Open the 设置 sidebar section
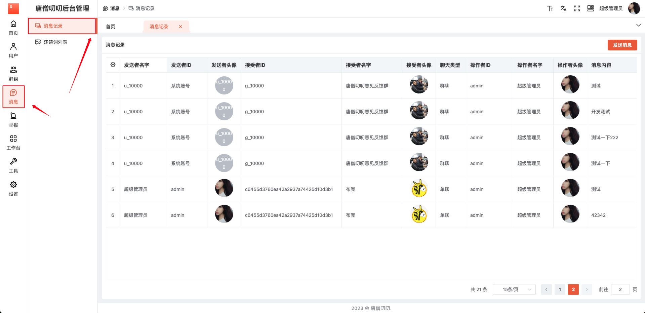This screenshot has height=313, width=645. coord(13,189)
